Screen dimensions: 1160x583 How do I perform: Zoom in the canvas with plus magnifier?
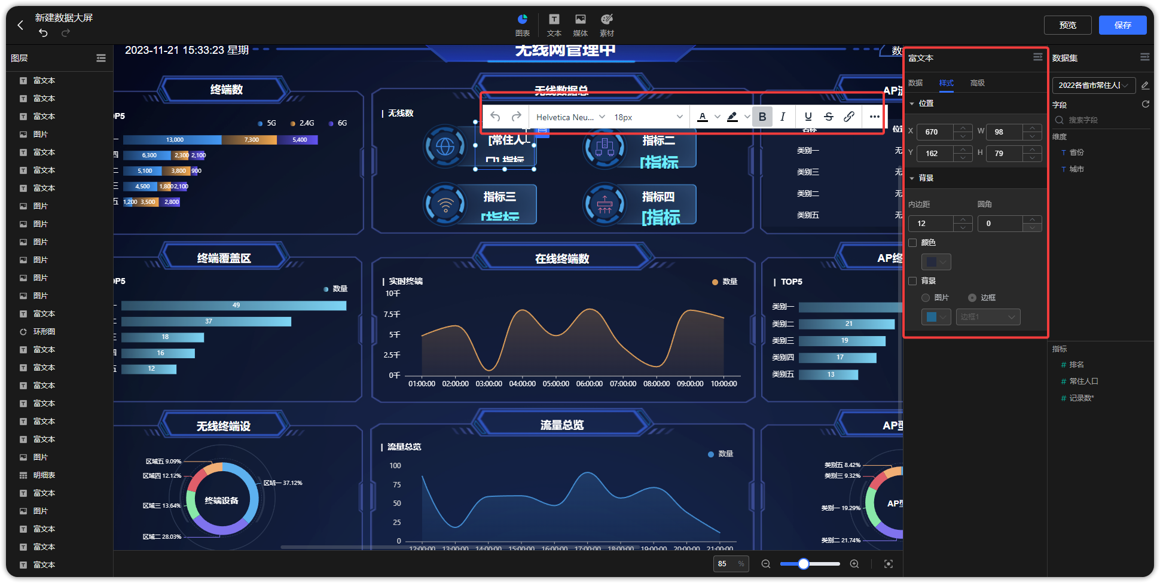[854, 564]
